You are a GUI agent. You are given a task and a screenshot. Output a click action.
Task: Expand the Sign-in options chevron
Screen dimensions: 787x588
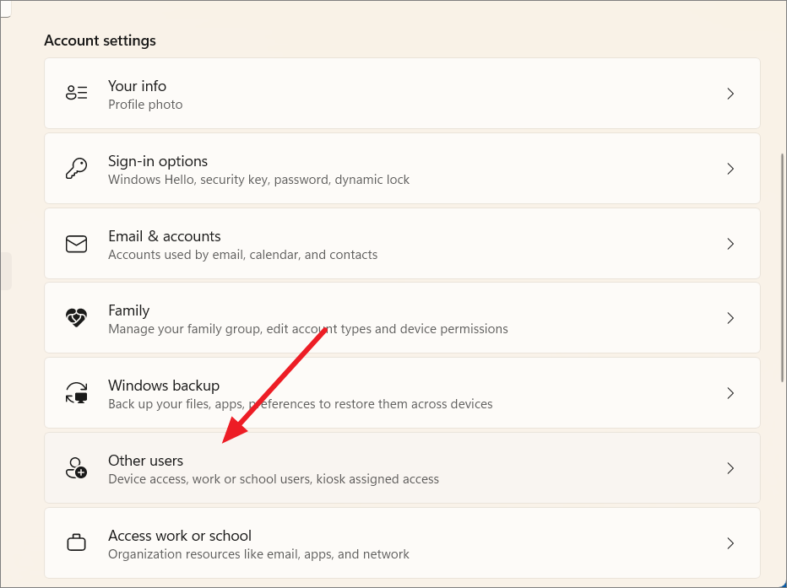(730, 169)
